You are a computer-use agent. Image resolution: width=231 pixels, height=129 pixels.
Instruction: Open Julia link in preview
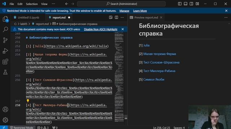click(146, 46)
